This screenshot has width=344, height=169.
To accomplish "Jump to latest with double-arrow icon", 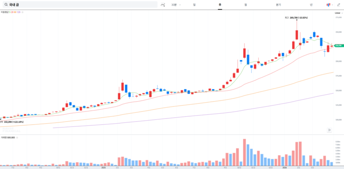I will pos(329,130).
